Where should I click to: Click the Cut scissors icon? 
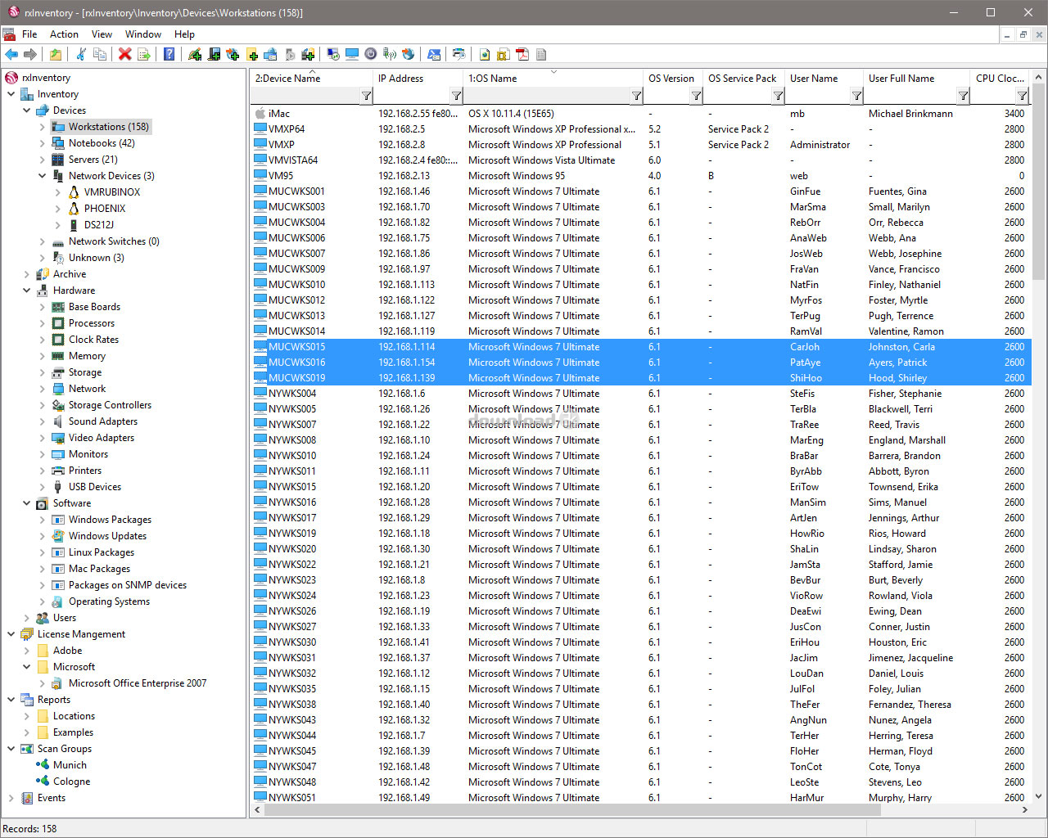pos(80,54)
